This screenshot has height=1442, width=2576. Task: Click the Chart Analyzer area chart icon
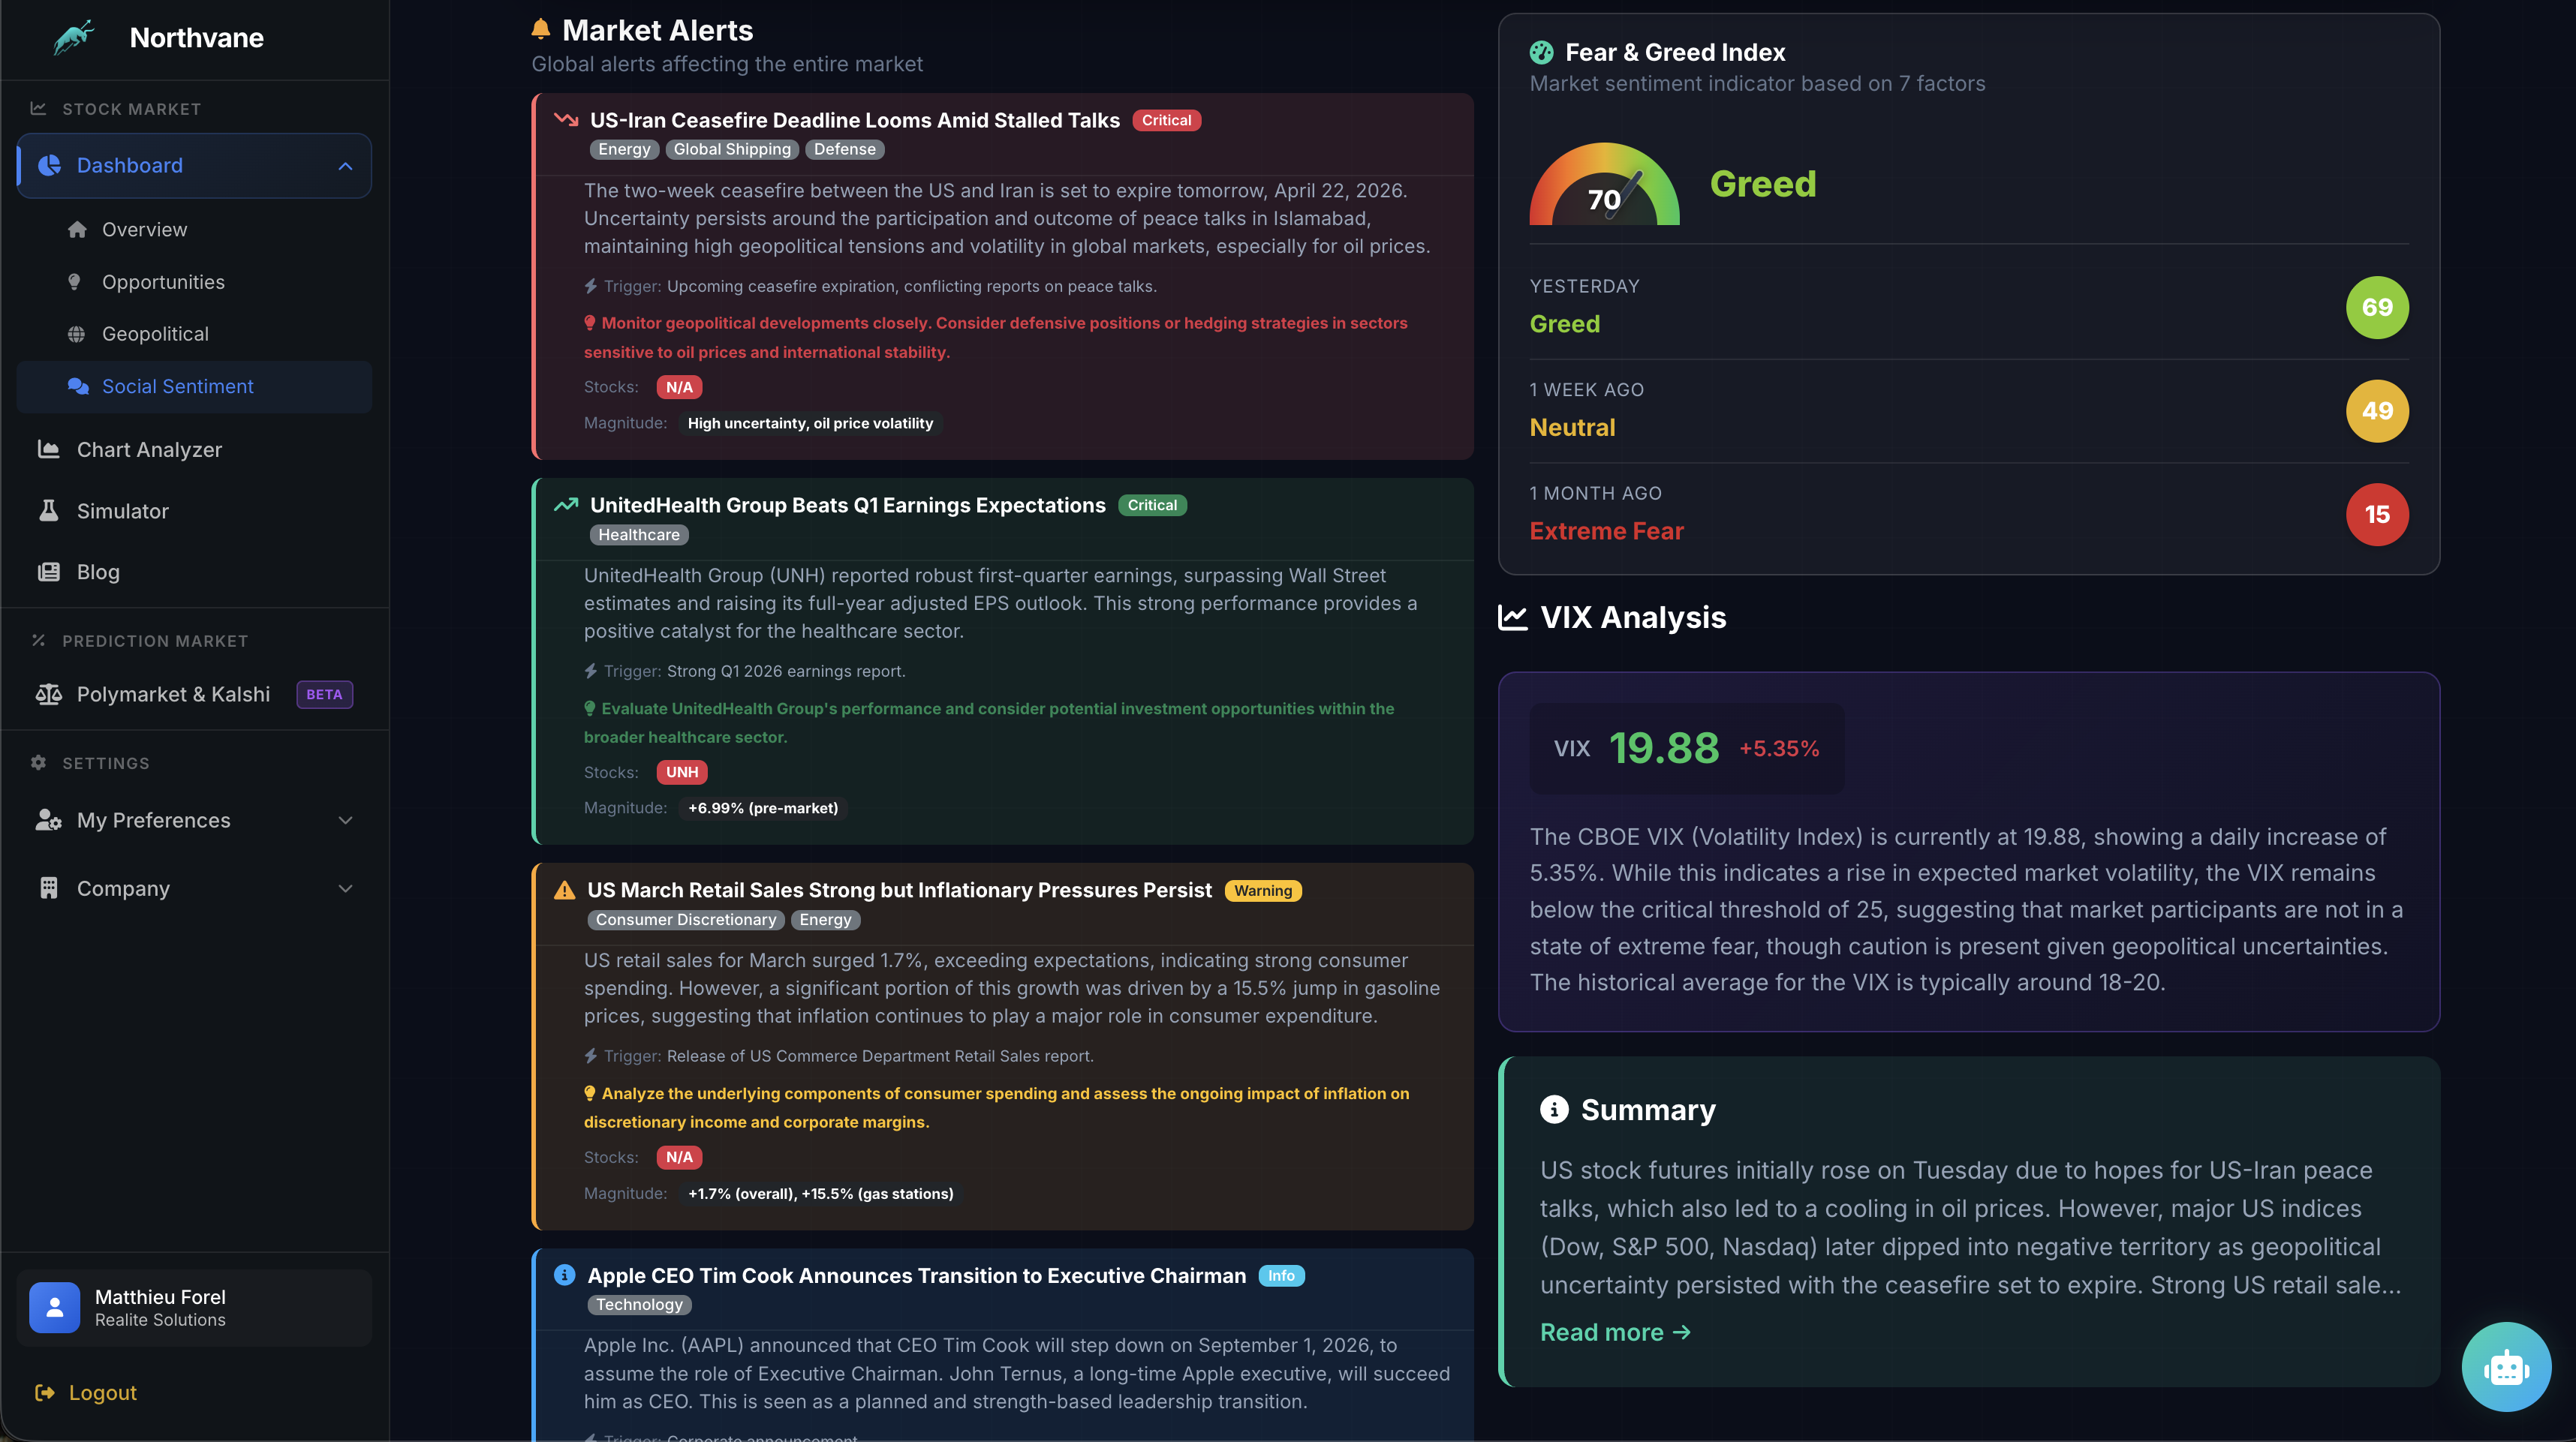pyautogui.click(x=48, y=449)
